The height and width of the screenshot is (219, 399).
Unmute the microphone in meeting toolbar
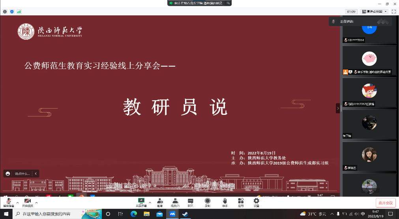pyautogui.click(x=8, y=202)
